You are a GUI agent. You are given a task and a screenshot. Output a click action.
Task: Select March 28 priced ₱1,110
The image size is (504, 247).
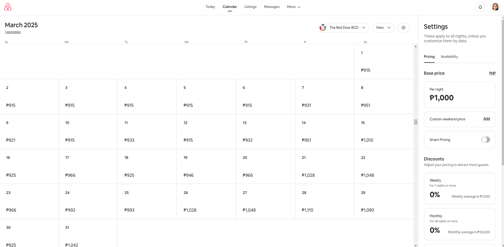point(325,201)
